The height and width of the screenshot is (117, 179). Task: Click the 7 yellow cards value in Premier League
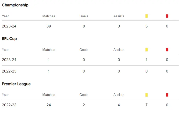(146, 105)
